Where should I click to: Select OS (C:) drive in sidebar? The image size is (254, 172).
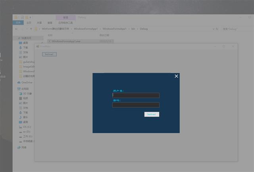pos(27,127)
